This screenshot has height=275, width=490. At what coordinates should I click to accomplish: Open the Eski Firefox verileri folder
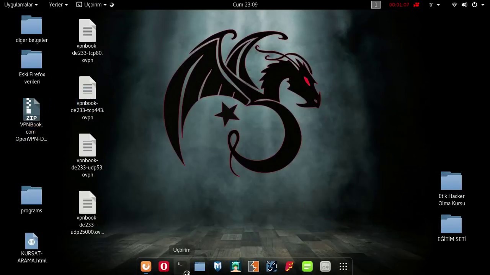tap(32, 67)
